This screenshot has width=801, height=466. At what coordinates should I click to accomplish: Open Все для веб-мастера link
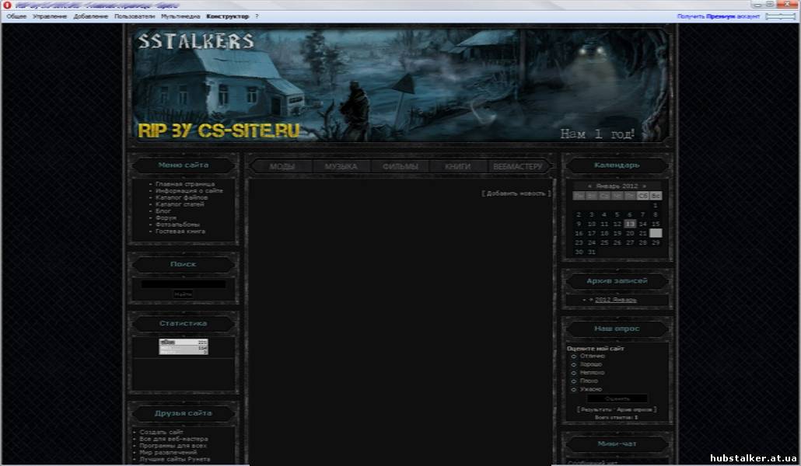tap(173, 439)
